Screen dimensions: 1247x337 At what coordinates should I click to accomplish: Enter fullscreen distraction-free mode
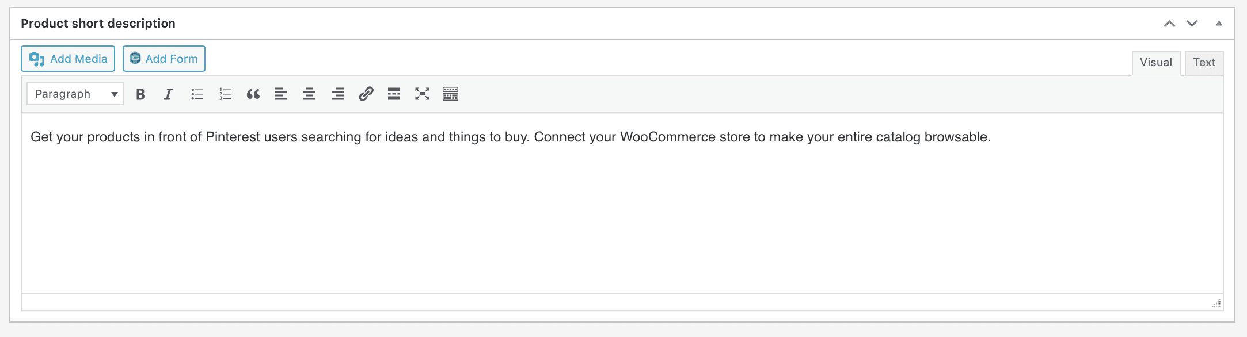422,94
